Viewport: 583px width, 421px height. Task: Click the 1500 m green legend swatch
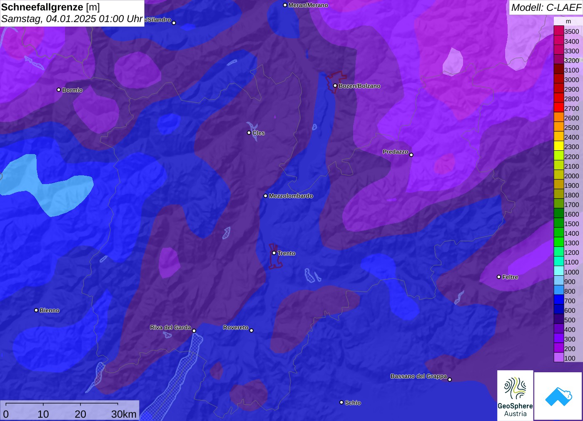click(x=558, y=223)
